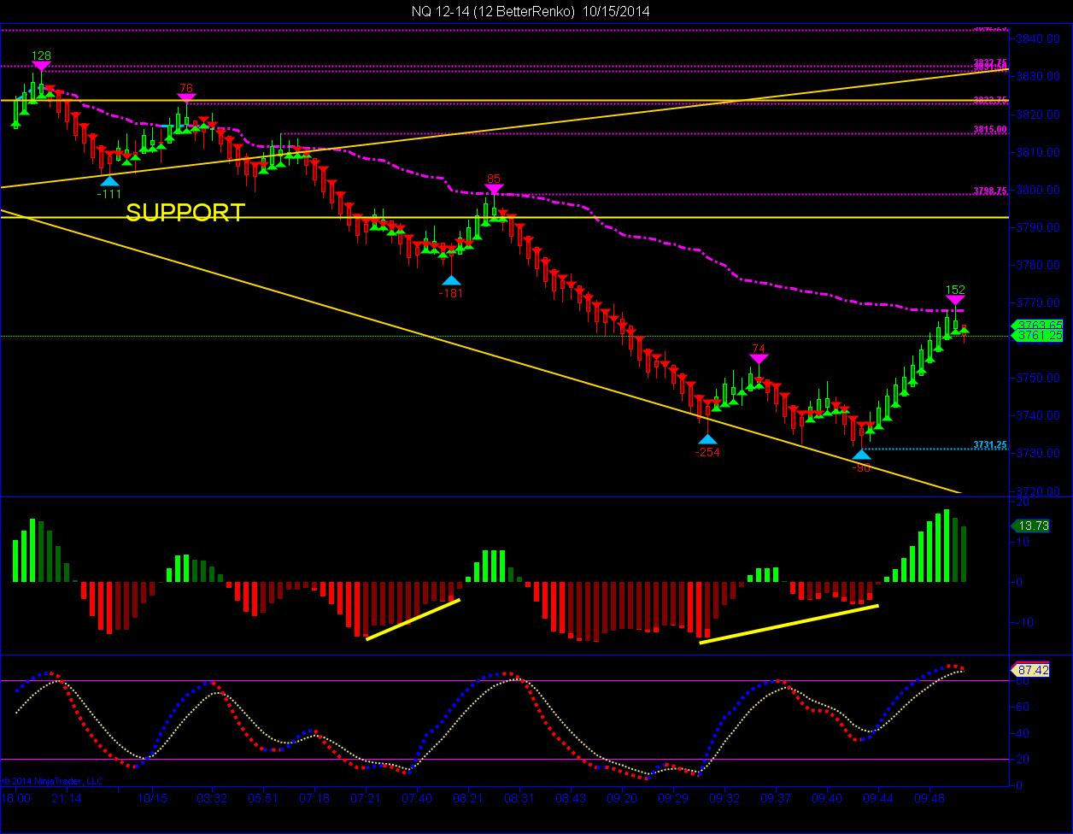Click the 10/15 date label on time axis
1073x834 pixels.
152,798
